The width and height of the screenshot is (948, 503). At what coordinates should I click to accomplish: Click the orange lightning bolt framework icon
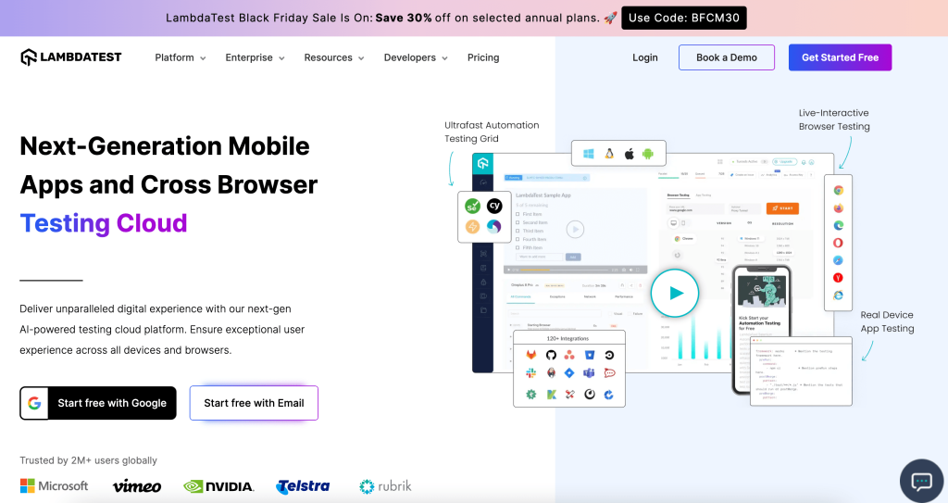click(473, 227)
